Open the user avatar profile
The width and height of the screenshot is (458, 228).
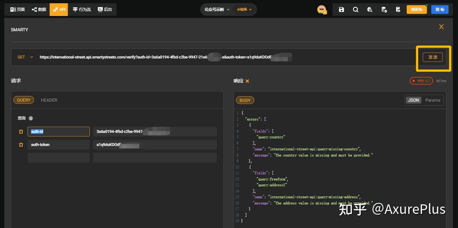322,9
